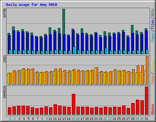Click the Files legend label

click(x=152, y=24)
